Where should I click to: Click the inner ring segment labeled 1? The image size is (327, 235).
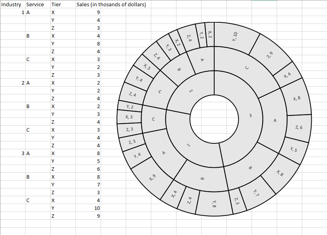pyautogui.click(x=189, y=145)
